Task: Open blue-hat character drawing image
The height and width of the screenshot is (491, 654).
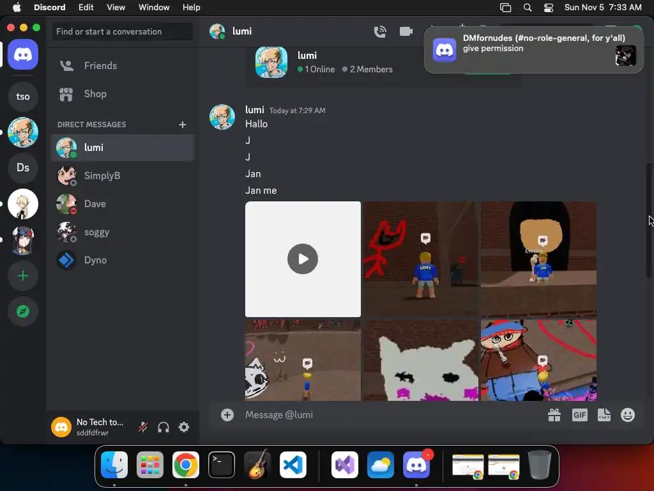Action: (x=538, y=361)
